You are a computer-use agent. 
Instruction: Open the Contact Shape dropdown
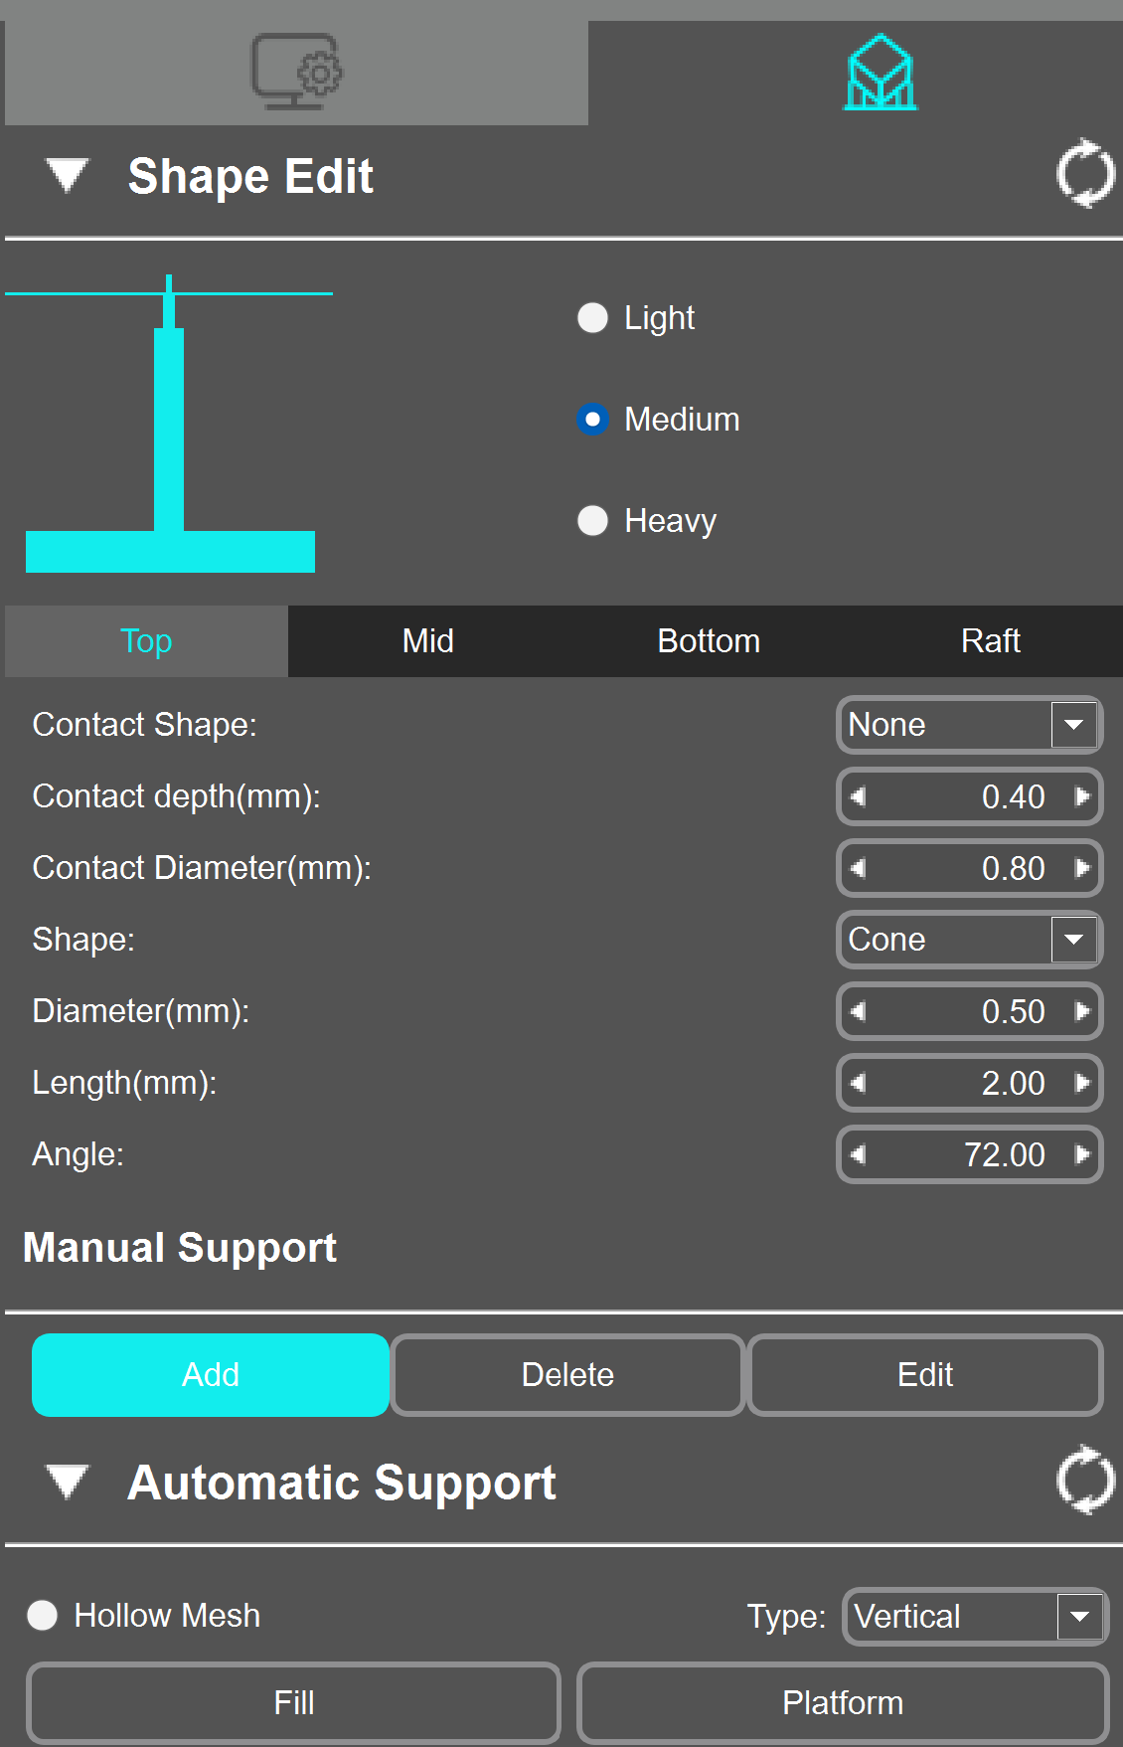coord(1073,725)
